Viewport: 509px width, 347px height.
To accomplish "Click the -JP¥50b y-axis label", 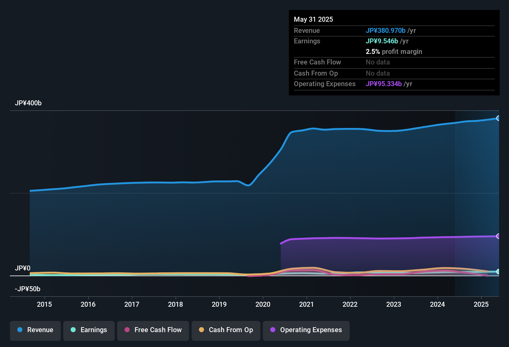I will pyautogui.click(x=28, y=289).
